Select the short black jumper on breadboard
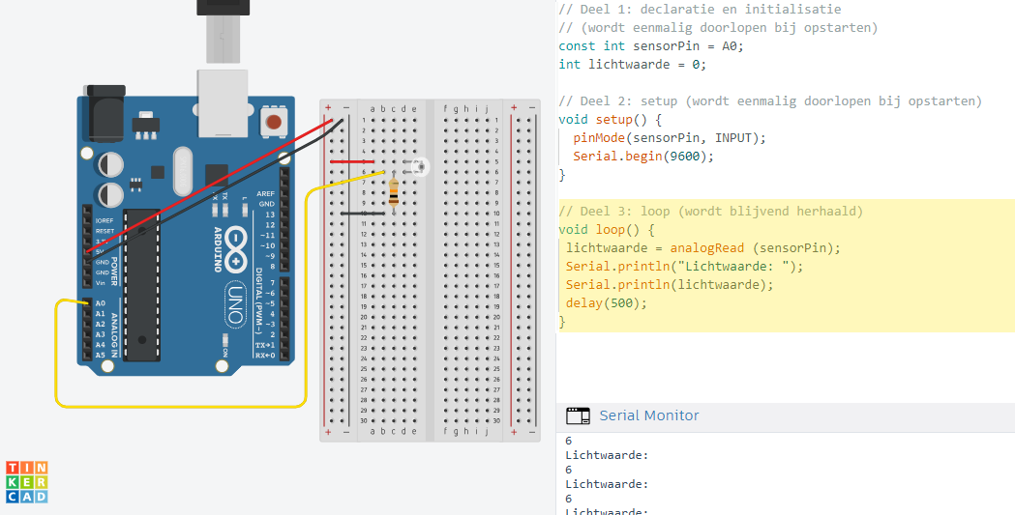The height and width of the screenshot is (515, 1015). click(x=359, y=213)
